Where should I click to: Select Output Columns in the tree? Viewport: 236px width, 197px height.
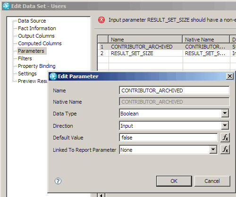pyautogui.click(x=36, y=36)
